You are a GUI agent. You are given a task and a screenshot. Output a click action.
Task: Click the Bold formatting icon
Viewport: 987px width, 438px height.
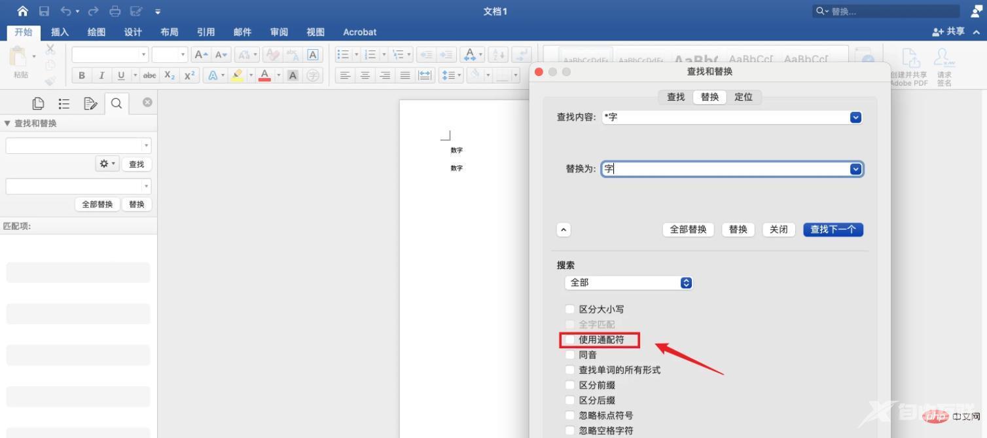click(82, 75)
